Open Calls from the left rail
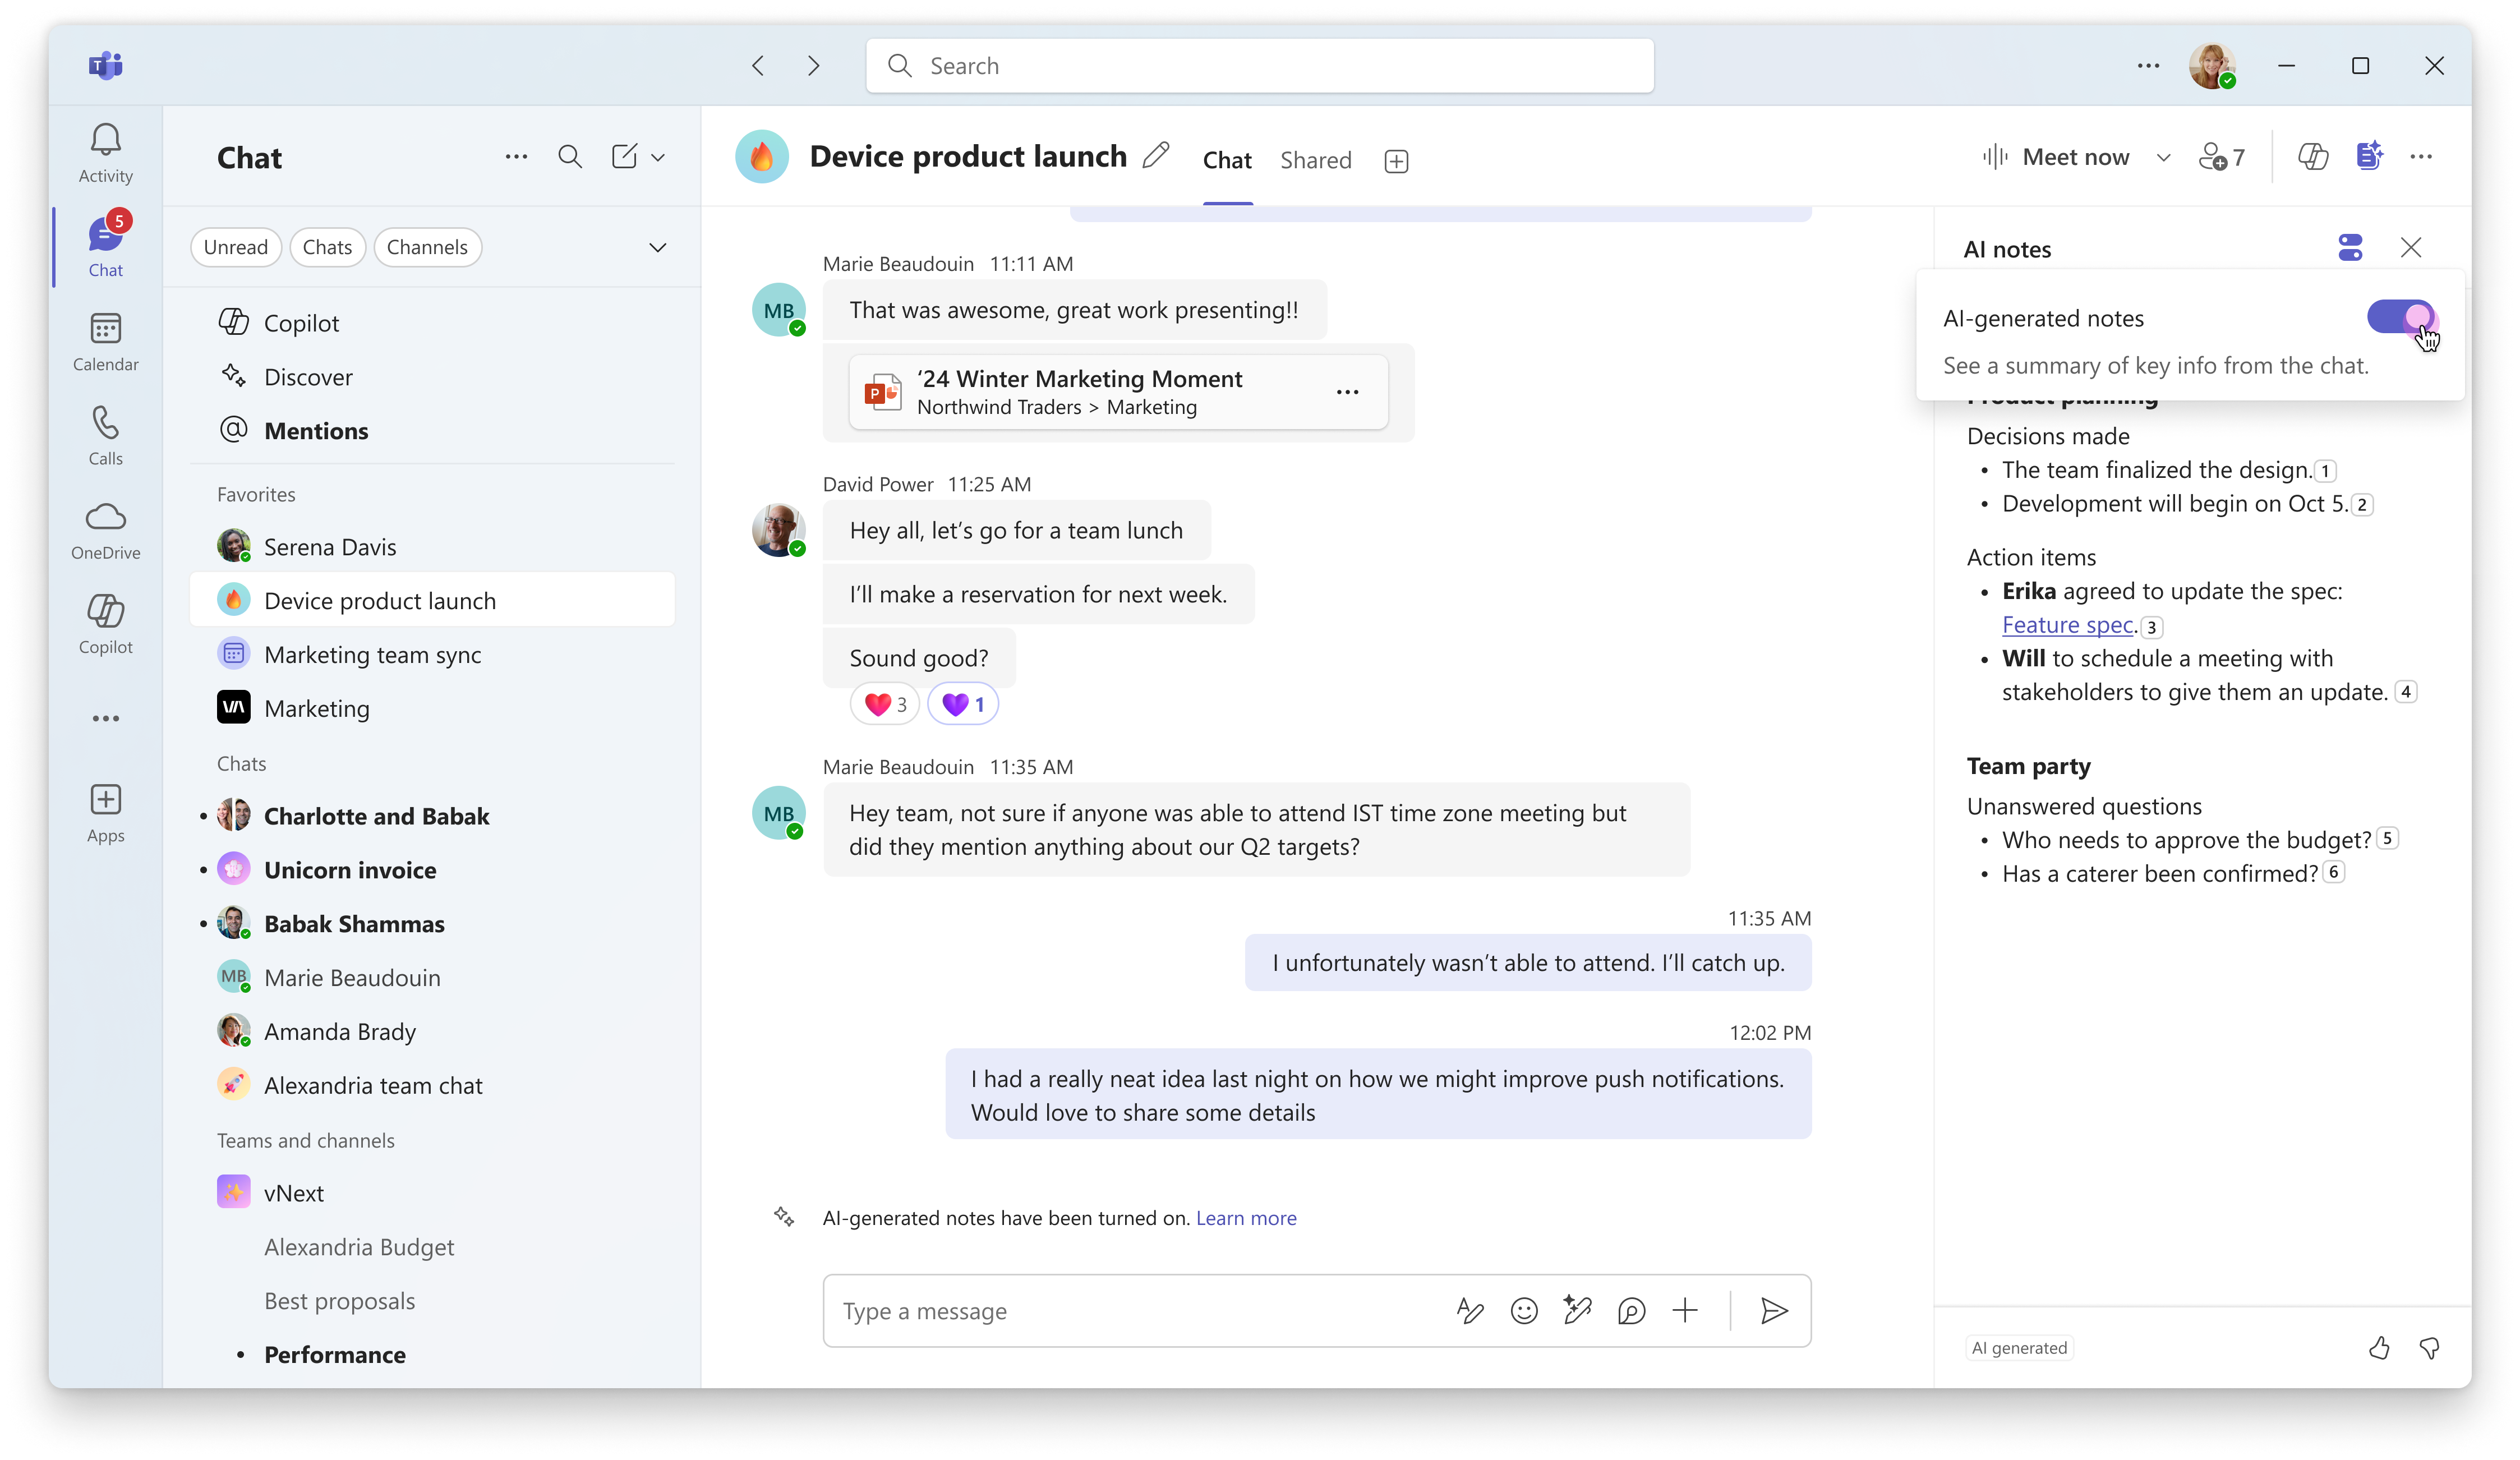Image resolution: width=2520 pixels, height=1460 pixels. 105,436
